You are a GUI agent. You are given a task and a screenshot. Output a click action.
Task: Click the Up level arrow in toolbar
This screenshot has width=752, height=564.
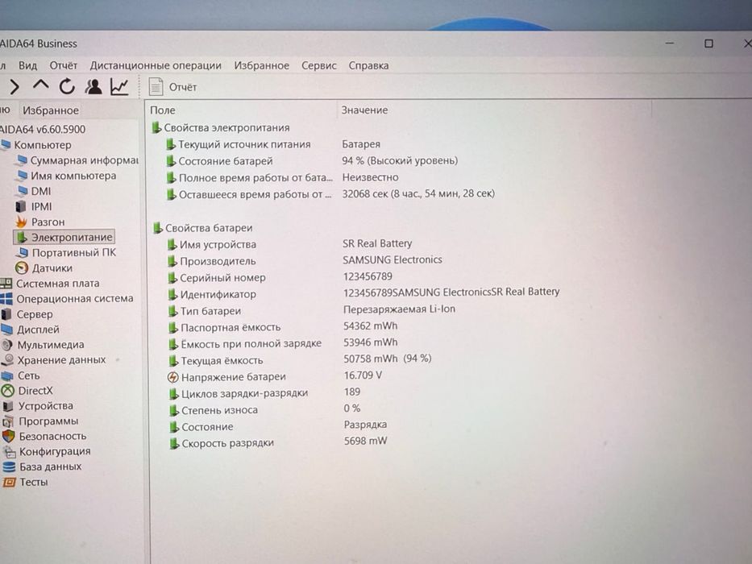click(x=41, y=86)
